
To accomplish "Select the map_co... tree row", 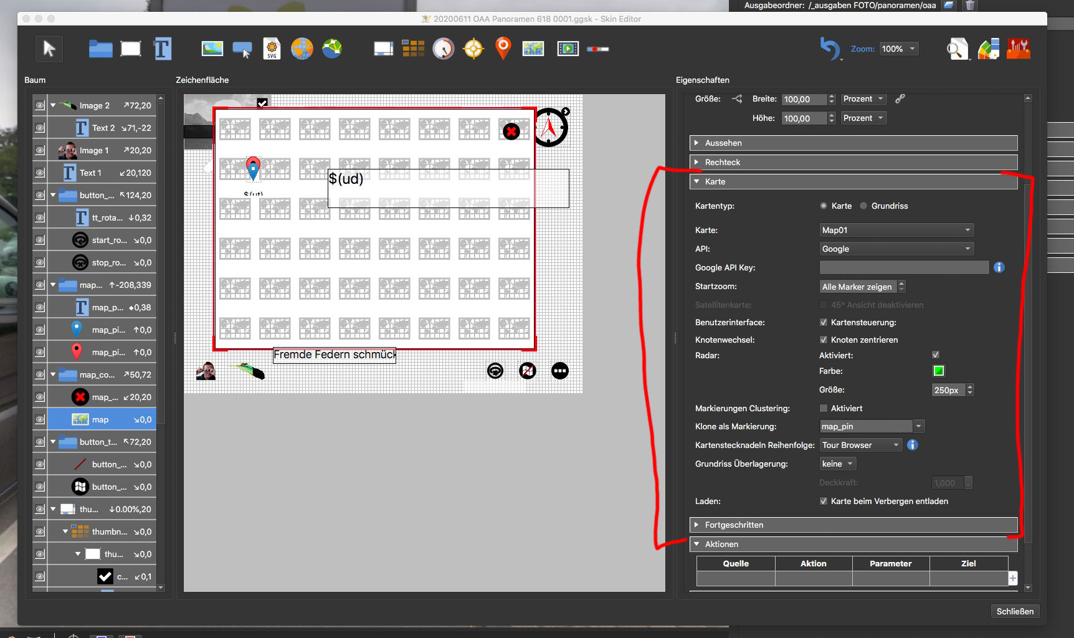I will [102, 374].
